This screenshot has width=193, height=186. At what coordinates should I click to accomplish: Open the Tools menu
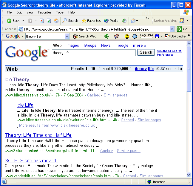[60, 12]
